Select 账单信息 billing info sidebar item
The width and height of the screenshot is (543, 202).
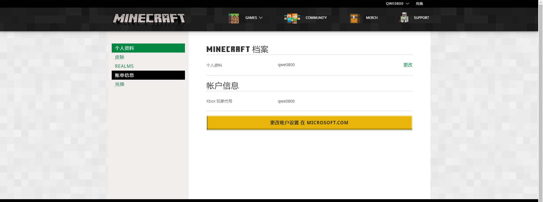click(148, 75)
